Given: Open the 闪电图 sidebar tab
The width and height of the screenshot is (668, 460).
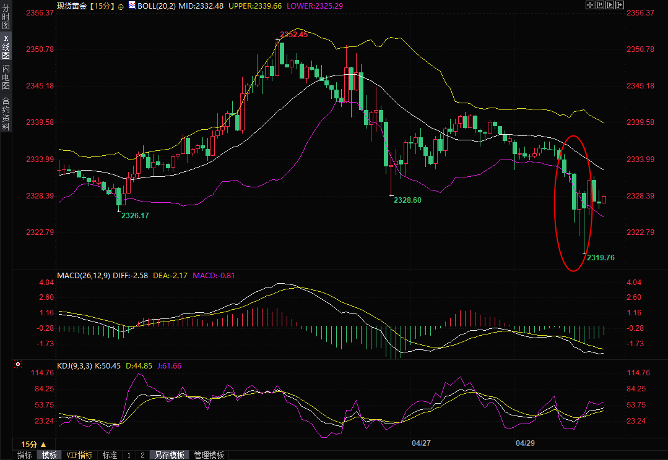Looking at the screenshot, I should [6, 77].
